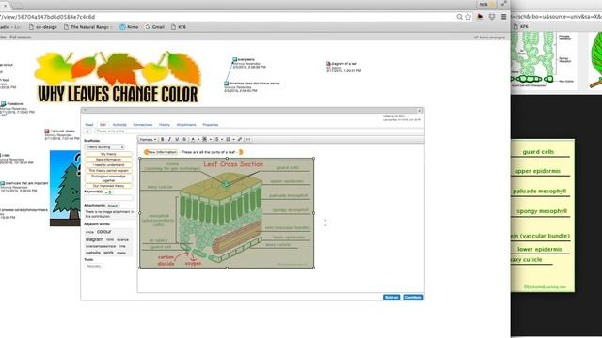Click the keywords input box
The width and height of the screenshot is (602, 338).
109,198
